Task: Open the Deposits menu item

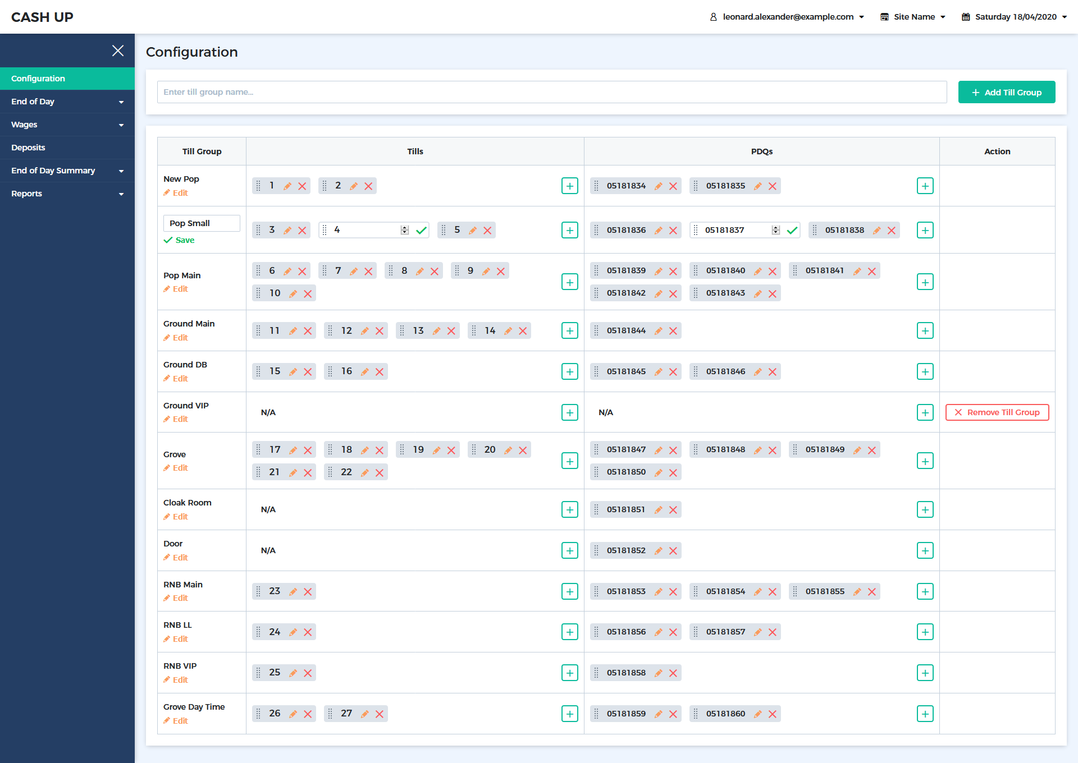Action: 28,148
